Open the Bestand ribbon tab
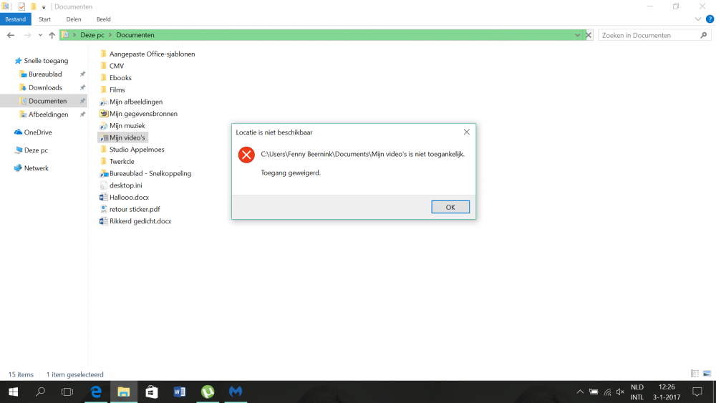Screen dimensions: 716x403 [16, 19]
